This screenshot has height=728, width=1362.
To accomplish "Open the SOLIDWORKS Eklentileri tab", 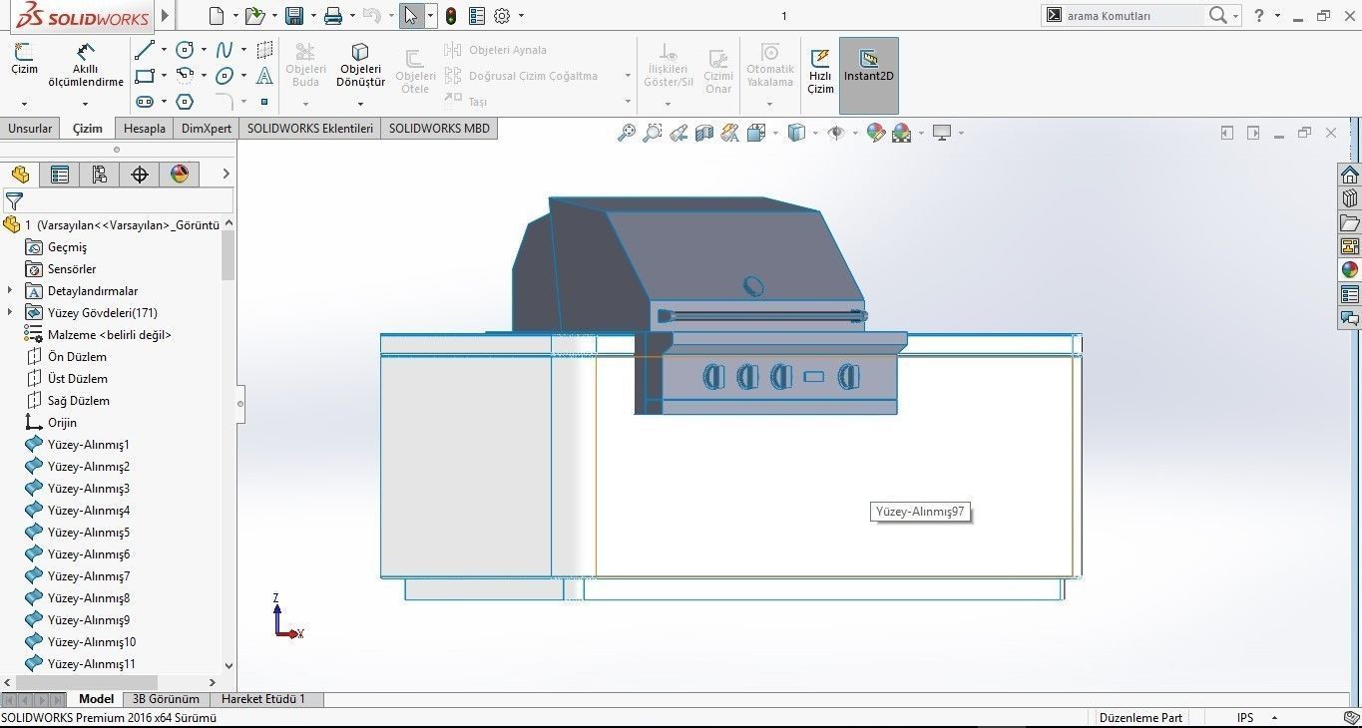I will pos(310,129).
